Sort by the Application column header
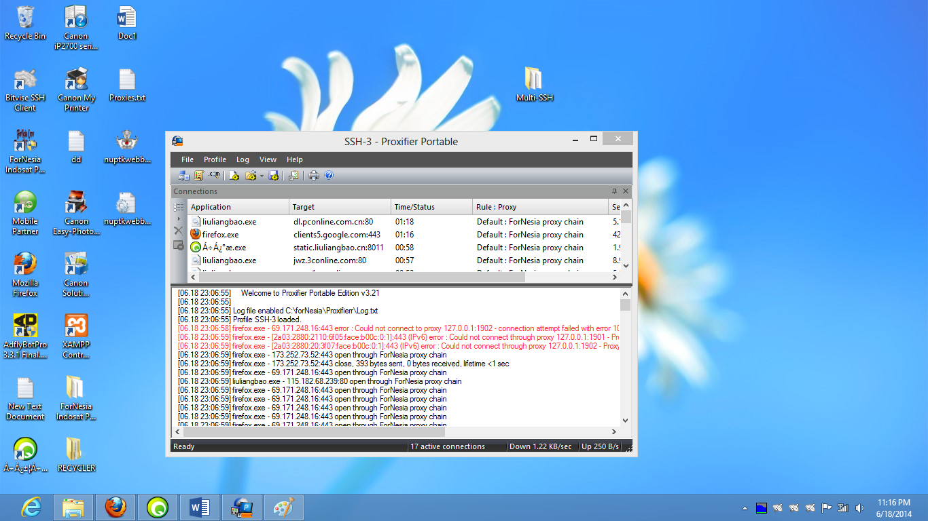928x521 pixels. pos(238,207)
